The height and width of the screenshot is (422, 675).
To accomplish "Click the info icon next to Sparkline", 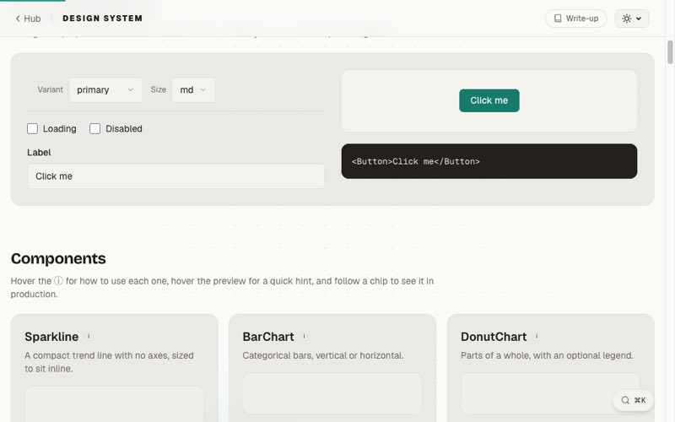I will [89, 336].
